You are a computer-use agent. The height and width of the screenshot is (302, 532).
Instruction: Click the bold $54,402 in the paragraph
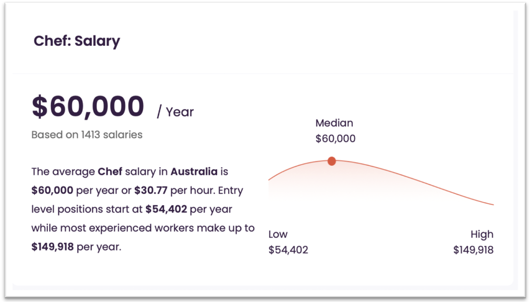166,209
